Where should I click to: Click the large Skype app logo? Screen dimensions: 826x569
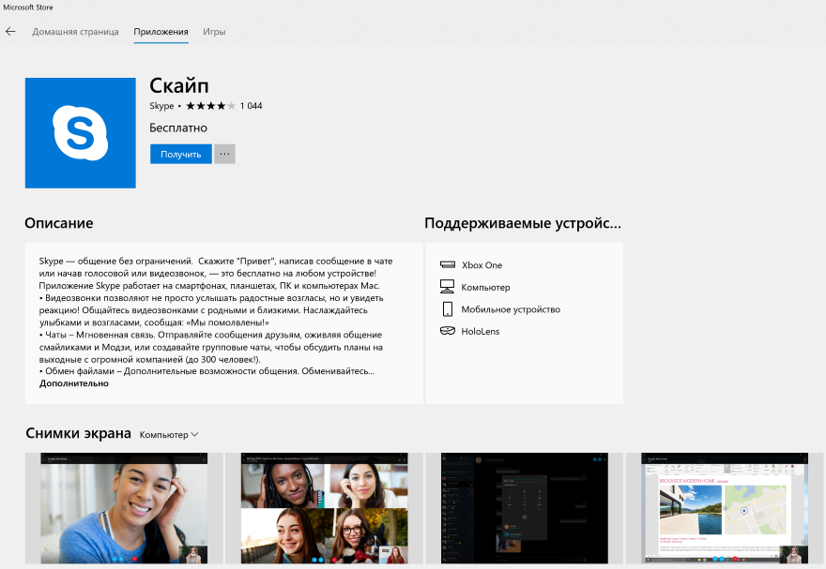(x=81, y=133)
